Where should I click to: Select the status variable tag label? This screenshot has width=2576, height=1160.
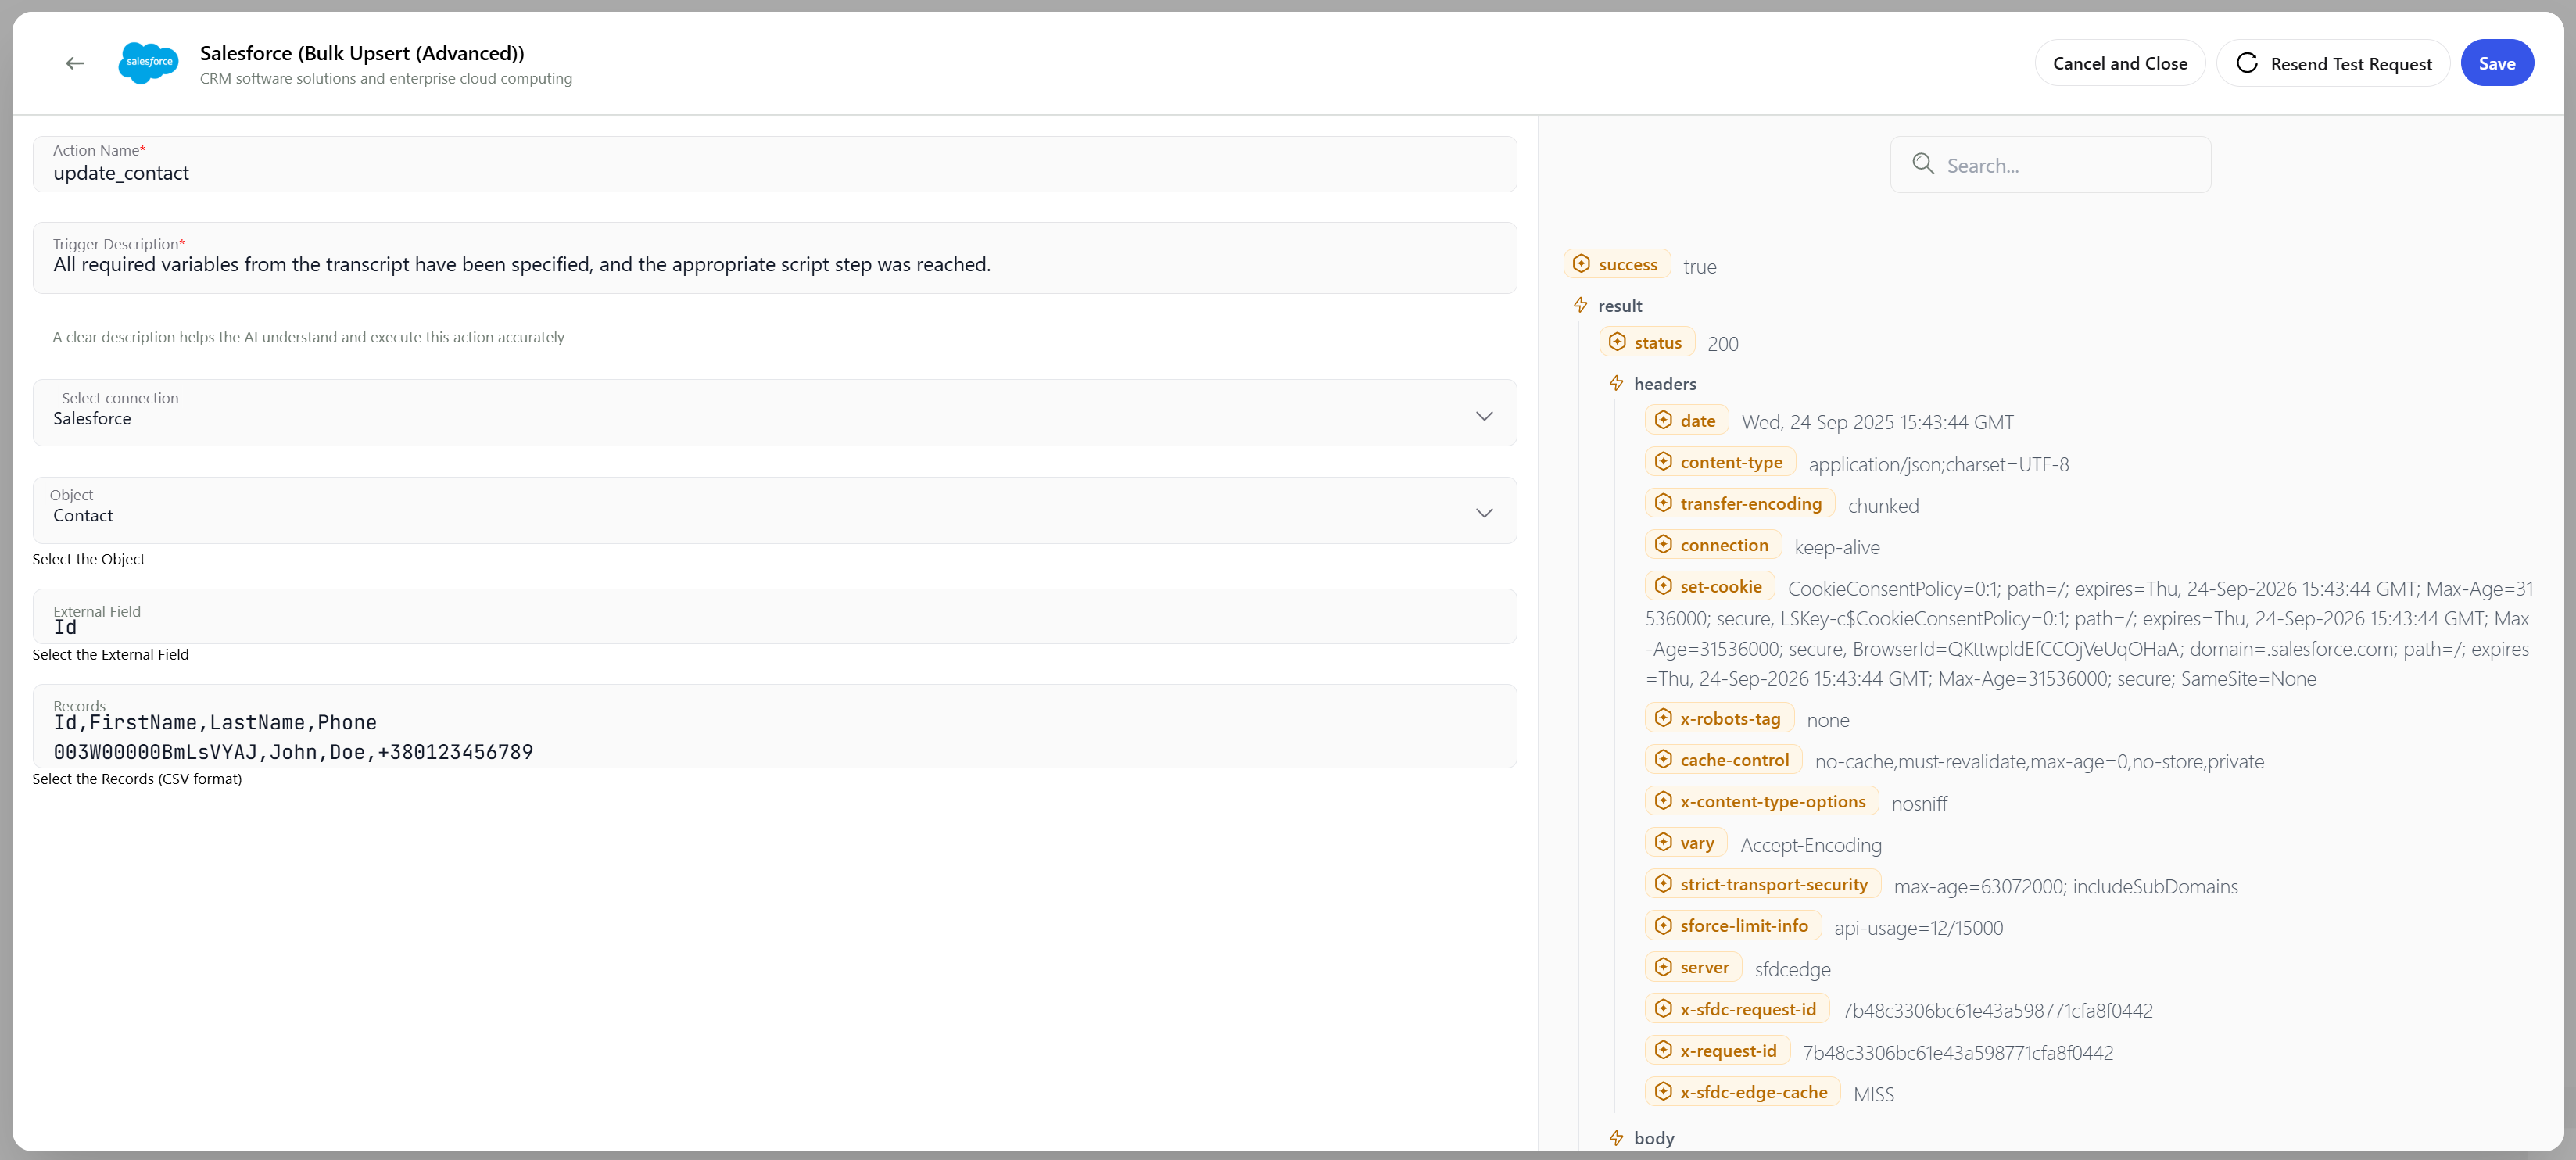point(1657,343)
